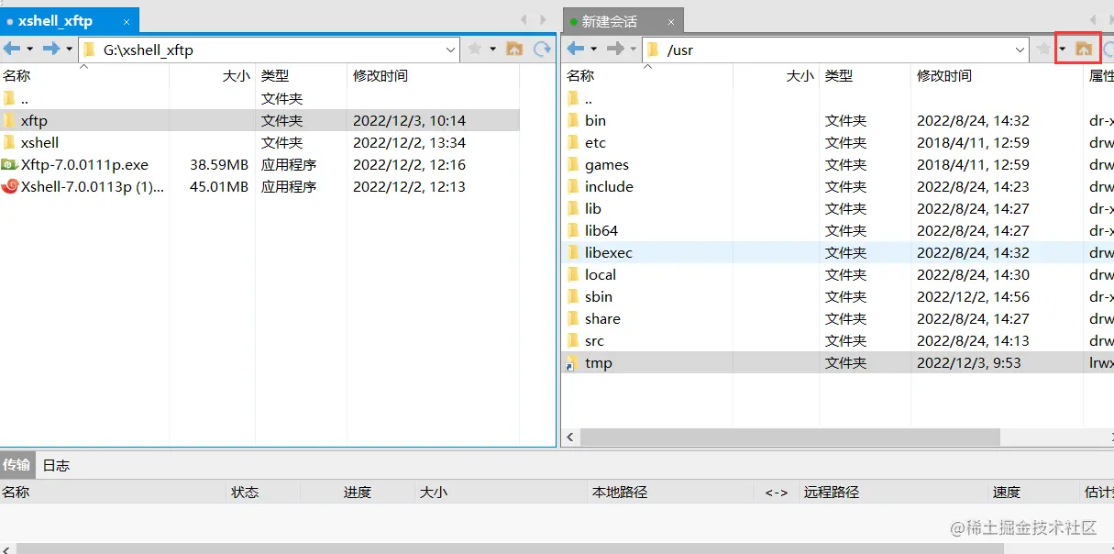This screenshot has height=554, width=1114.
Task: Open local forward history dropdown arrow
Action: click(69, 49)
